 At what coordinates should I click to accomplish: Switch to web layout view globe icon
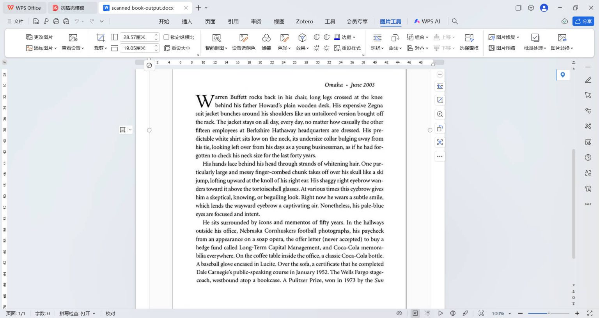(453, 313)
